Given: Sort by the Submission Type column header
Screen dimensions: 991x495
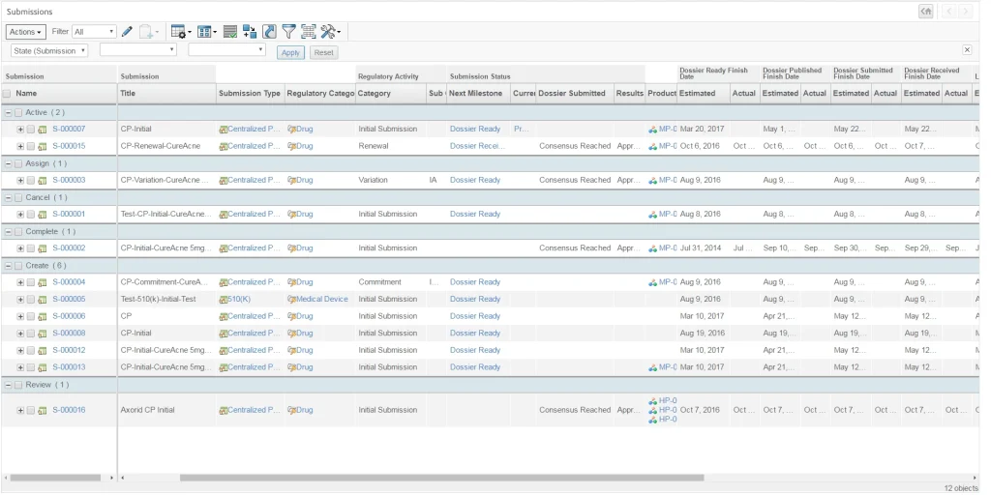Looking at the screenshot, I should (x=249, y=94).
